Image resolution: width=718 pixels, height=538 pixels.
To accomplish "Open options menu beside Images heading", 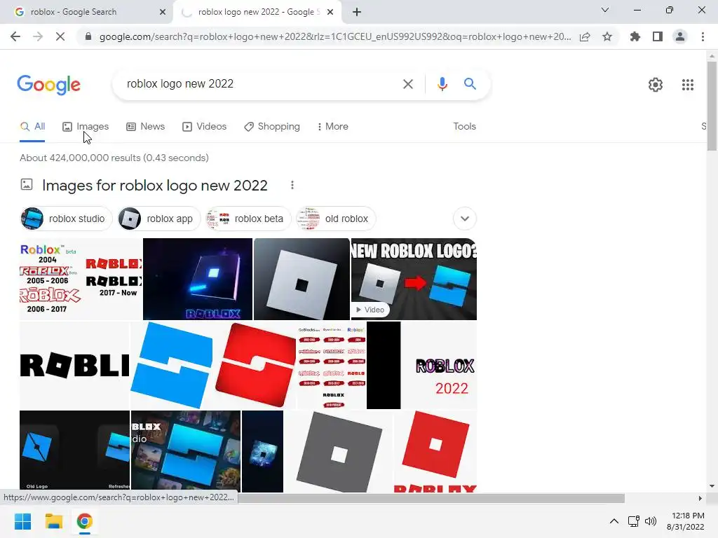I will (292, 185).
